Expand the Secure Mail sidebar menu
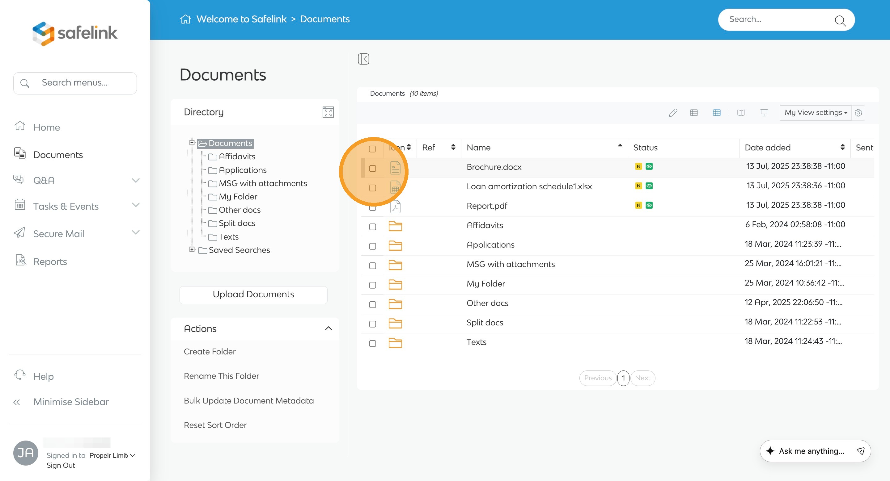 click(136, 233)
